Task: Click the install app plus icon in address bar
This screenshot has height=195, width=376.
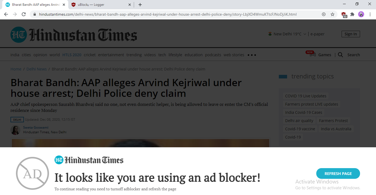Action: (324, 14)
